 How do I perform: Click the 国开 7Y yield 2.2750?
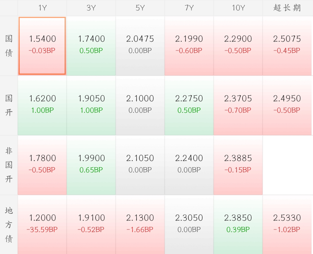(189, 105)
